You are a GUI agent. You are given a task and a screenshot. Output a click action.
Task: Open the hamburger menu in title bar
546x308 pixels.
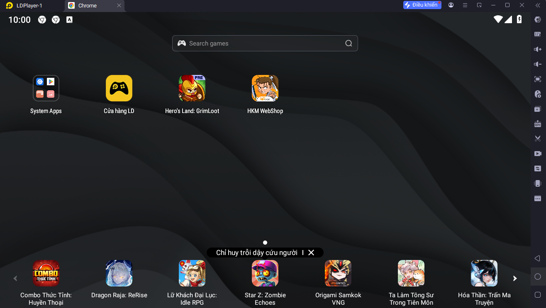(x=465, y=5)
